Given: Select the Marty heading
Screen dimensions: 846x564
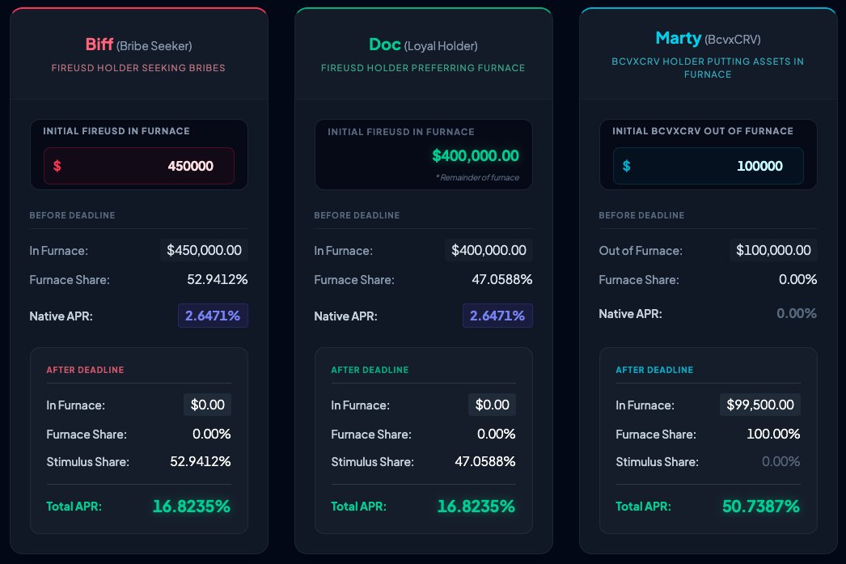Looking at the screenshot, I should (679, 38).
